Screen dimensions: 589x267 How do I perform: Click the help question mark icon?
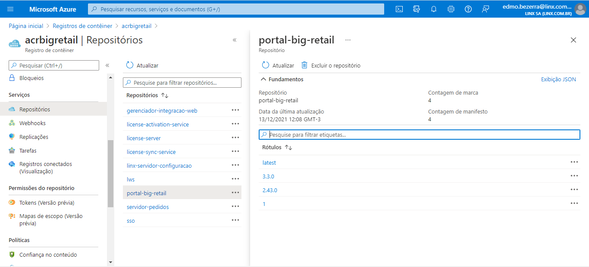click(468, 9)
